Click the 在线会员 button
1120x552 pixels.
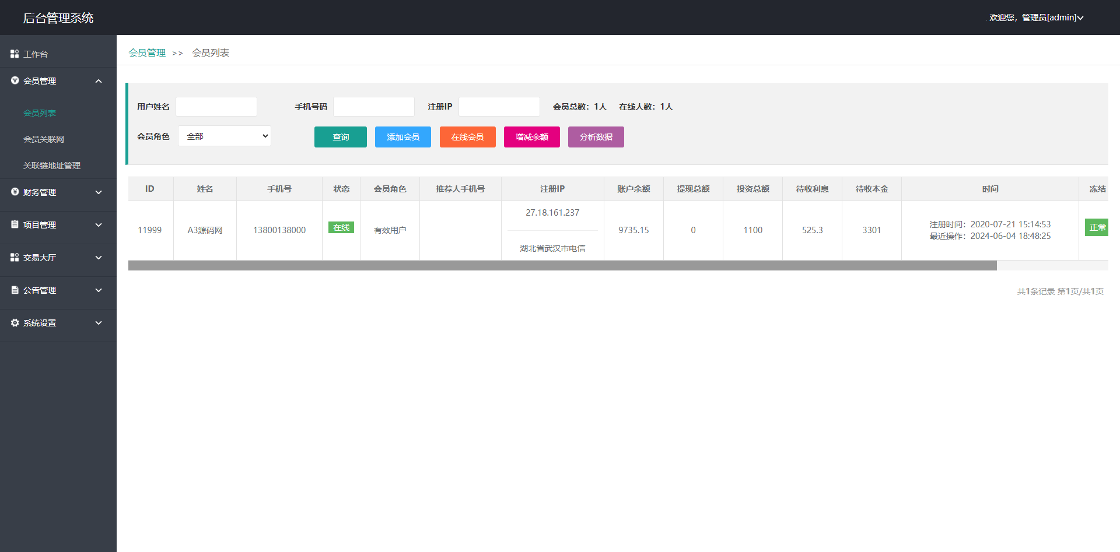468,137
